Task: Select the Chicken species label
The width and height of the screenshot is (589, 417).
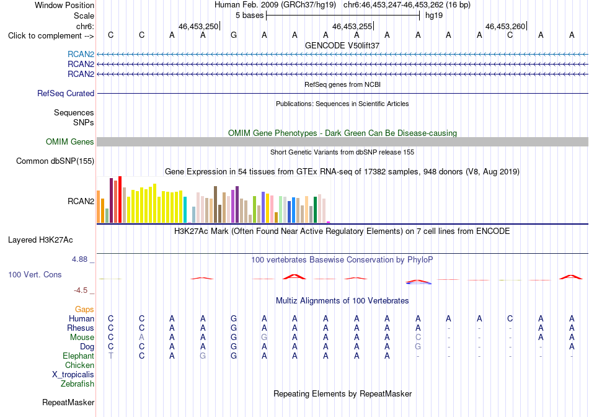Action: pyautogui.click(x=79, y=365)
